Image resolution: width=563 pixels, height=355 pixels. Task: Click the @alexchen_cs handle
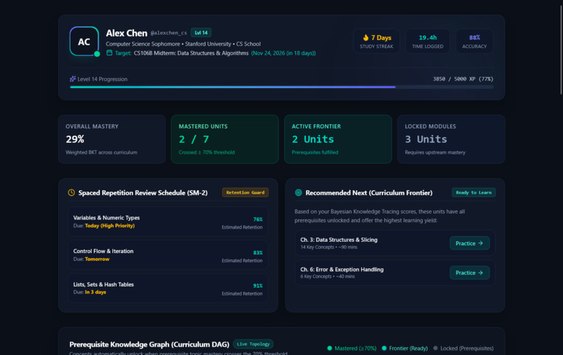(169, 33)
